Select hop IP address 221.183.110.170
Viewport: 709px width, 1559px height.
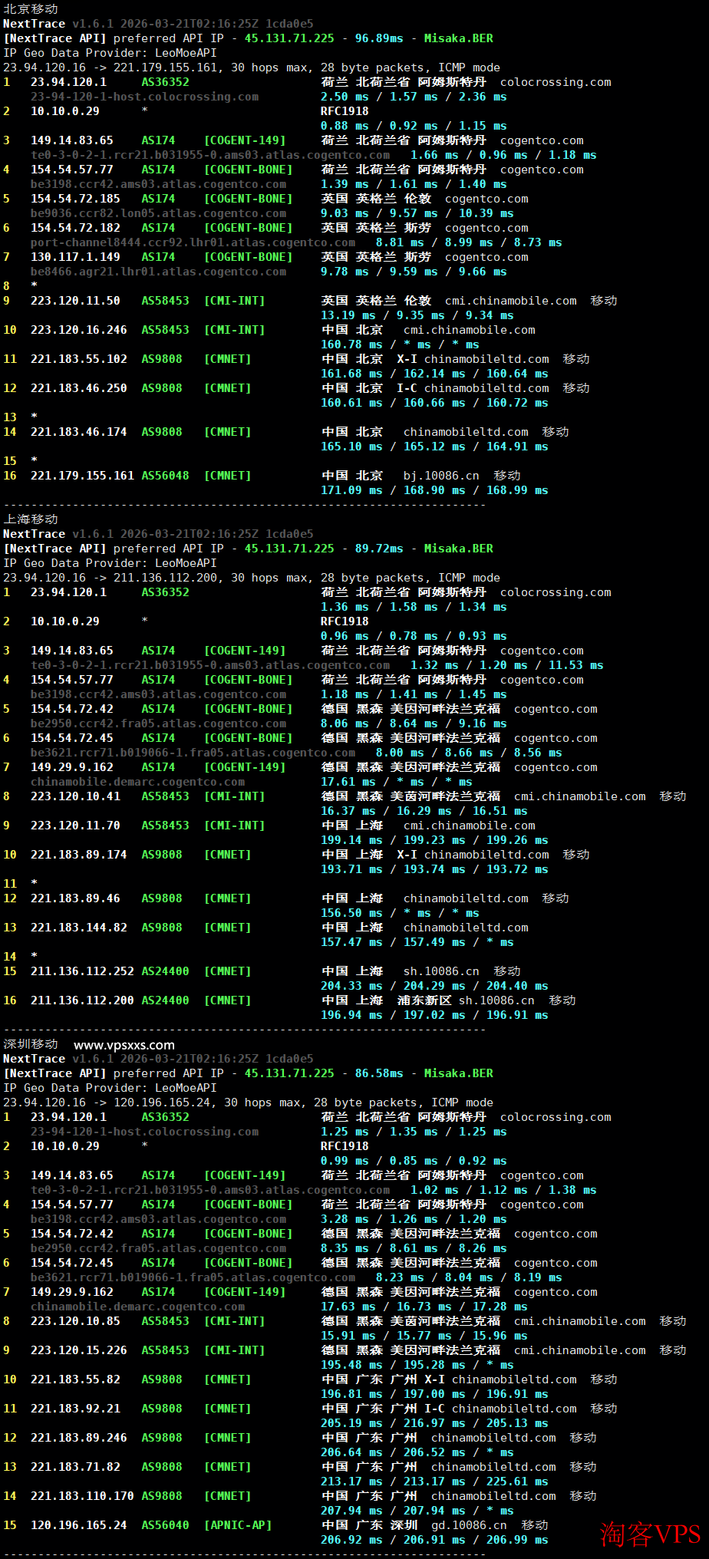tap(82, 1496)
